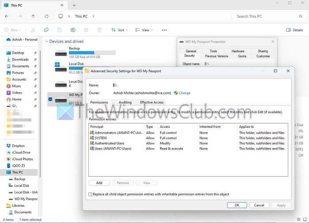Image resolution: width=309 pixels, height=223 pixels.
Task: Switch to large thumbnails view icon
Action: (x=305, y=219)
